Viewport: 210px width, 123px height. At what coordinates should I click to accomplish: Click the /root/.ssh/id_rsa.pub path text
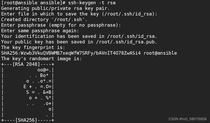126,42
